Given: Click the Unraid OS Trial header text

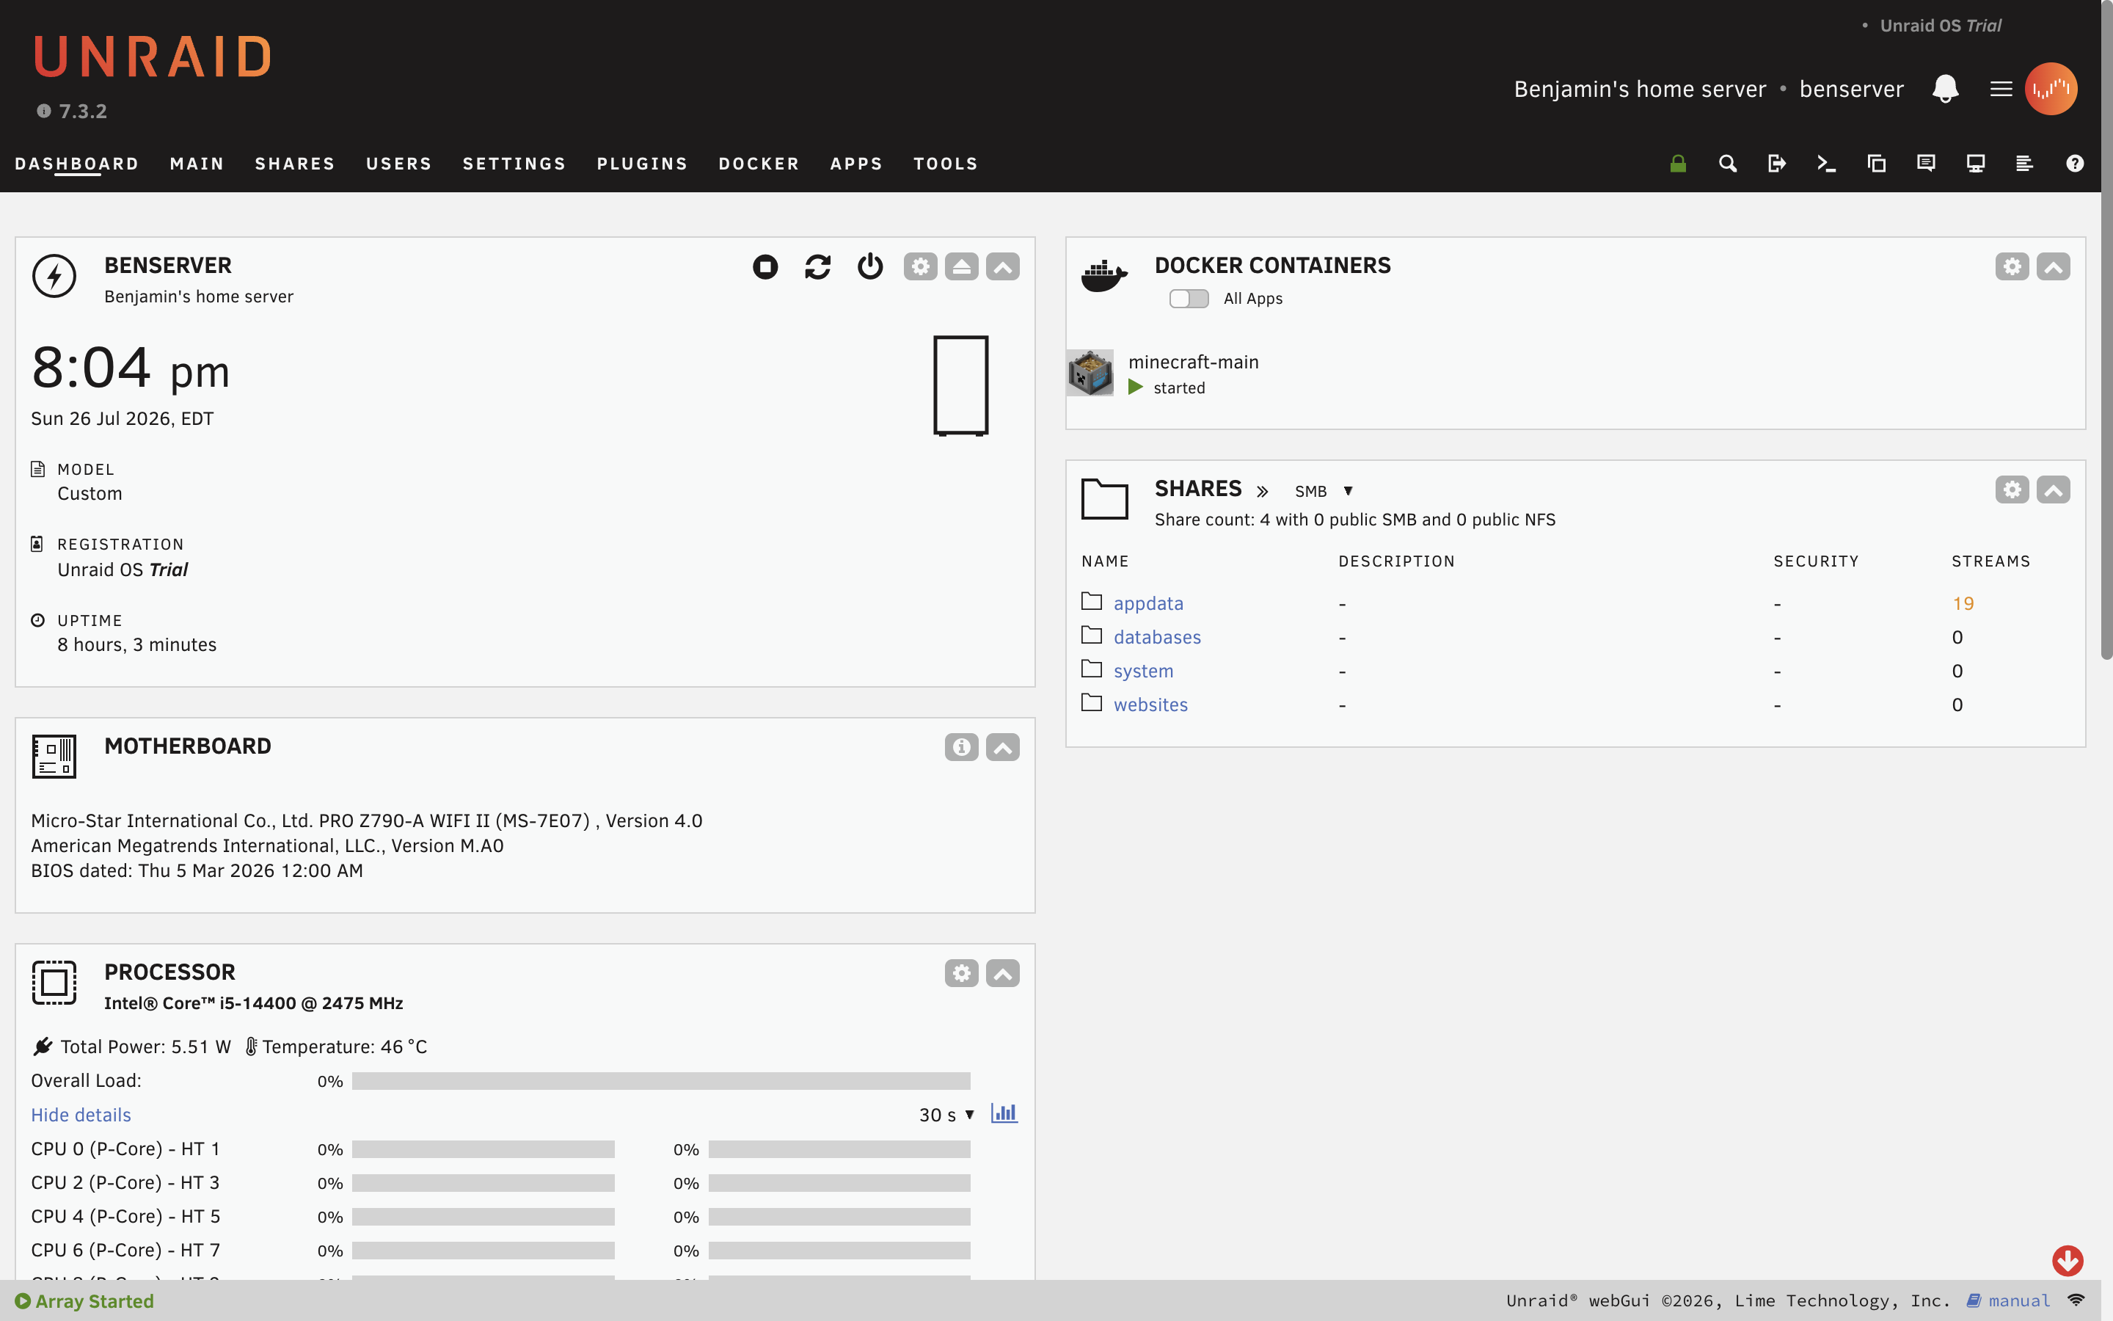Looking at the screenshot, I should tap(1940, 26).
